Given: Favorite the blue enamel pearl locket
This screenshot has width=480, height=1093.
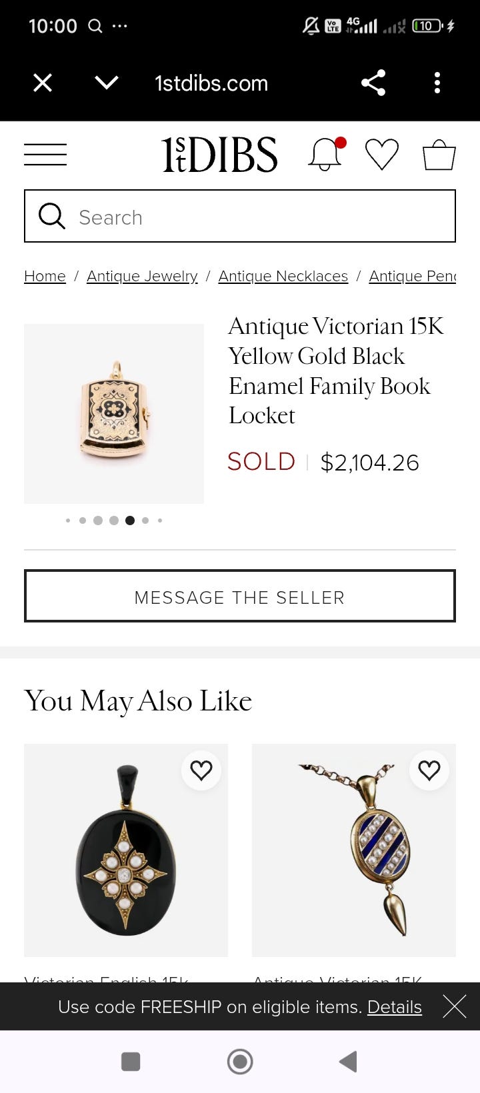Looking at the screenshot, I should click(x=429, y=770).
